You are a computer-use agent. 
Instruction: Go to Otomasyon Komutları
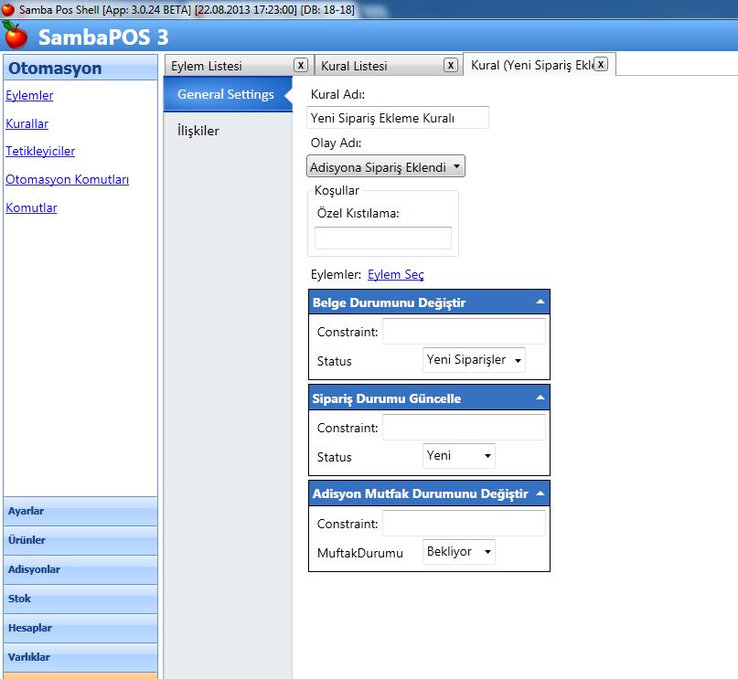tap(67, 179)
